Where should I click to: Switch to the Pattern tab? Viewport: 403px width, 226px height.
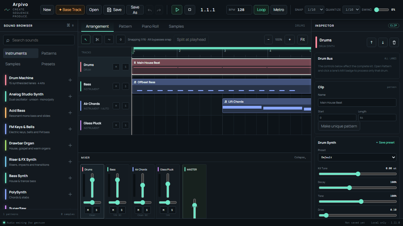click(125, 26)
